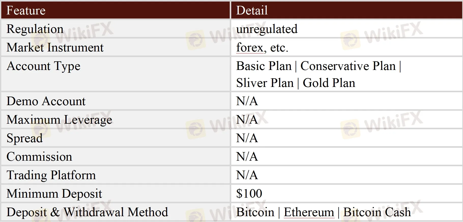Click the Commission row label
This screenshot has height=222, width=463.
pos(39,157)
